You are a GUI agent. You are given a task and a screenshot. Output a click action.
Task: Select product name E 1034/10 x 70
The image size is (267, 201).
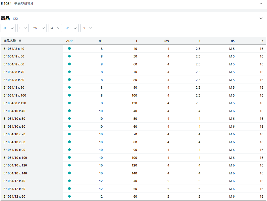(14, 134)
